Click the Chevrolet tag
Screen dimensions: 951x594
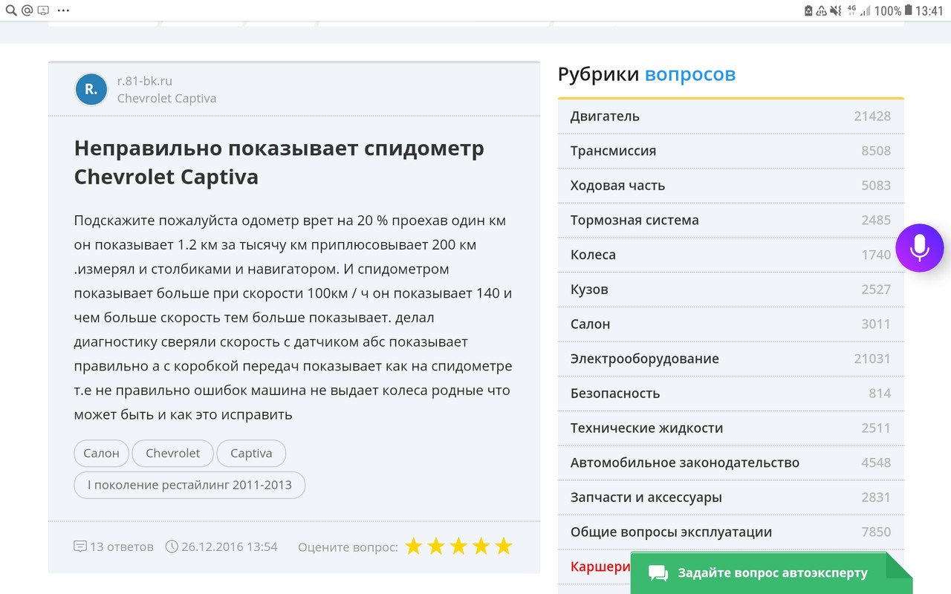[173, 453]
